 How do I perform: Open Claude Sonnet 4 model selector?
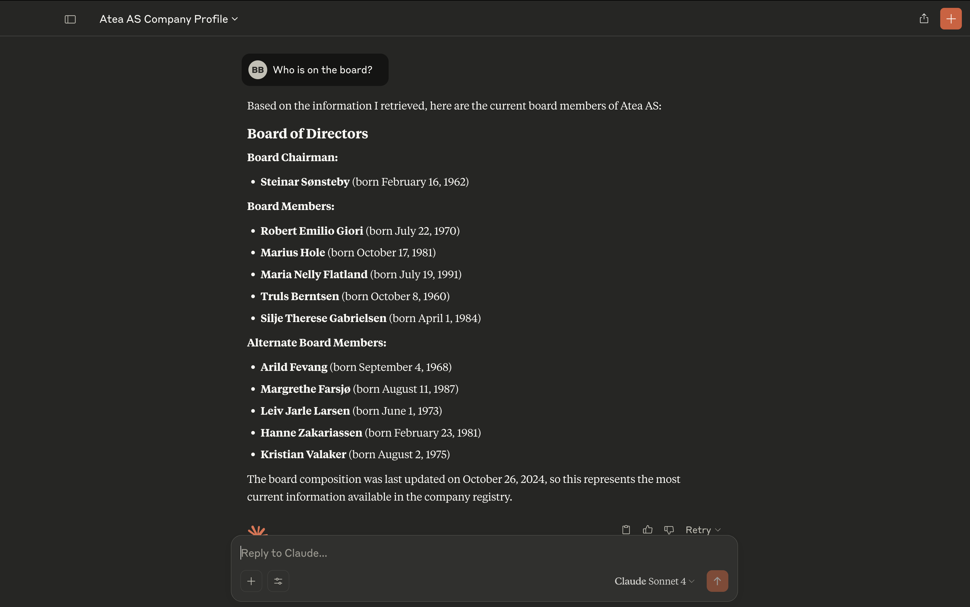click(x=654, y=581)
